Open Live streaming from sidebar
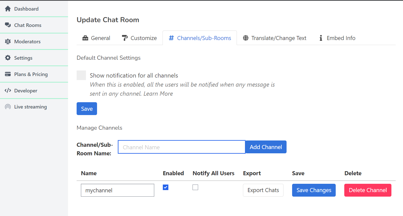 point(34,107)
